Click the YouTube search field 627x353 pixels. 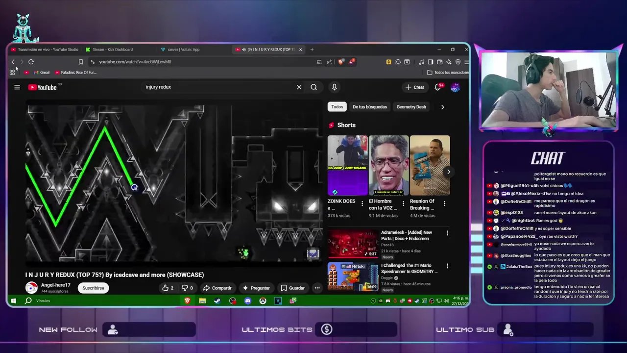coord(218,87)
